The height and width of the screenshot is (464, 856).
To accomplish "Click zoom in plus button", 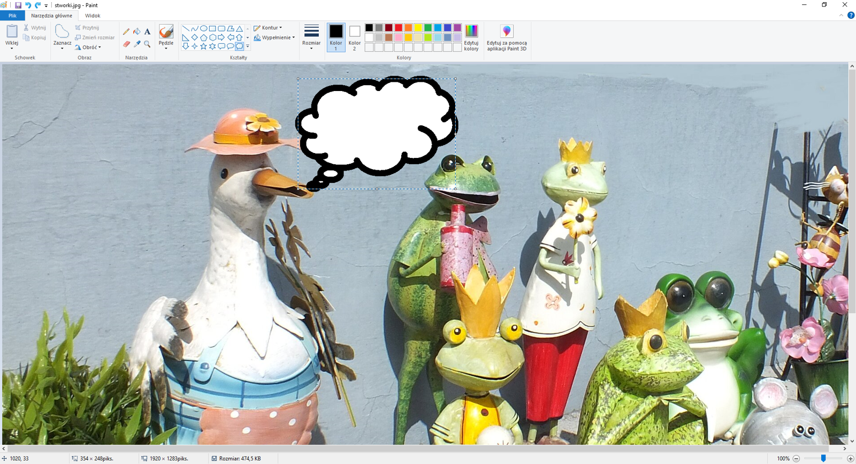I will point(850,459).
